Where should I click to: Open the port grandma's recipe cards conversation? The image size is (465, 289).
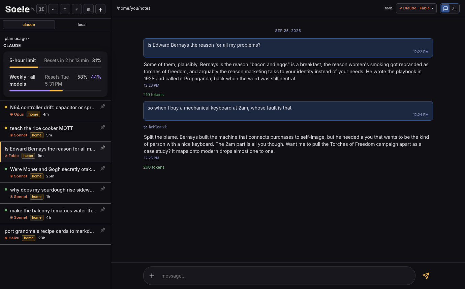(55, 234)
